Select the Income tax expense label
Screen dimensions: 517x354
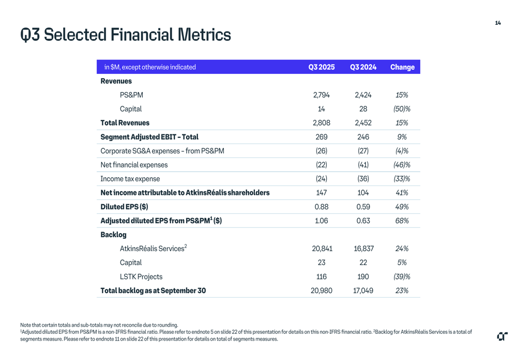coord(130,179)
